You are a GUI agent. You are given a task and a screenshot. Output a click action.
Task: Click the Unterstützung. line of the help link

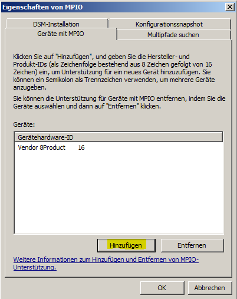point(35,267)
